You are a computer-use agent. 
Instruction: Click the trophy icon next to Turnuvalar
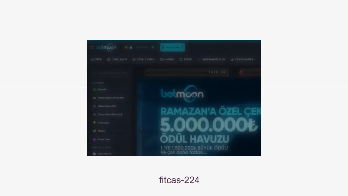tap(94, 123)
